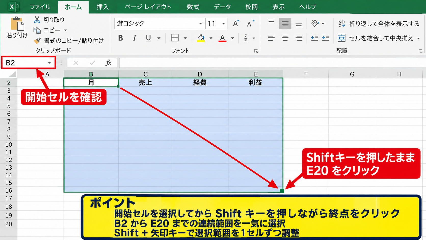Open the alignment (配置) dialog launcher
Screen dimensions: 426x240
420,51
